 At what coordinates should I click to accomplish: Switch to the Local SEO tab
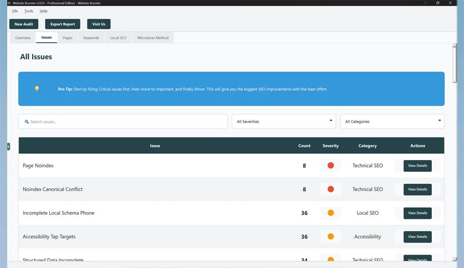[x=118, y=38]
